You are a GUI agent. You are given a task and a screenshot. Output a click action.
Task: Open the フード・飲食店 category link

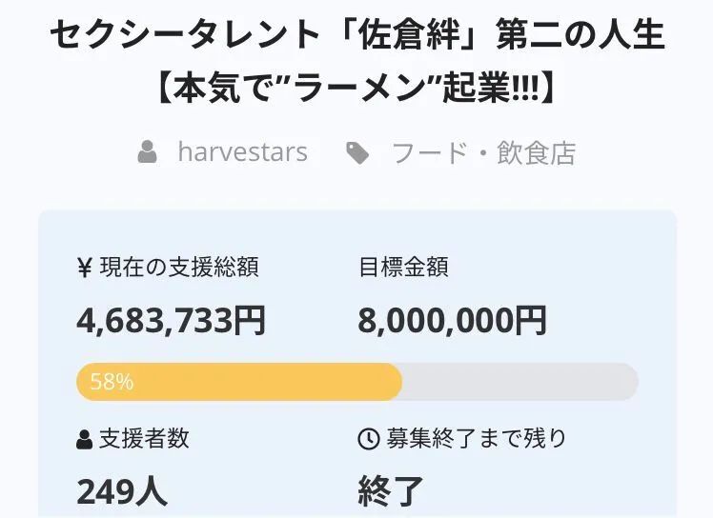tap(484, 152)
